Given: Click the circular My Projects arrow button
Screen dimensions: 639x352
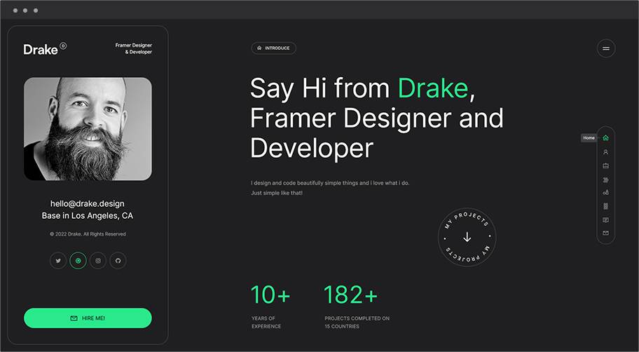Looking at the screenshot, I should pyautogui.click(x=467, y=237).
